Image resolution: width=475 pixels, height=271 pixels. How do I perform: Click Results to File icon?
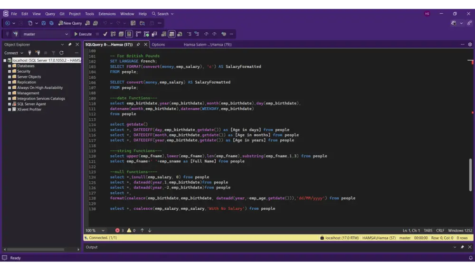coord(180,34)
